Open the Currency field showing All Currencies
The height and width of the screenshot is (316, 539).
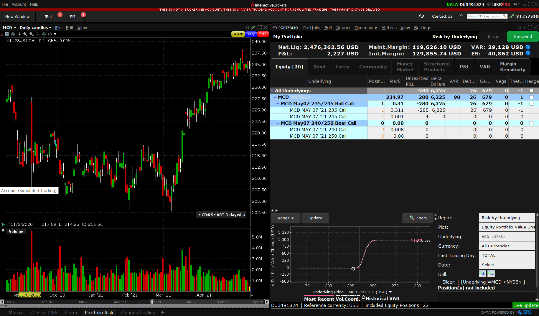point(507,246)
